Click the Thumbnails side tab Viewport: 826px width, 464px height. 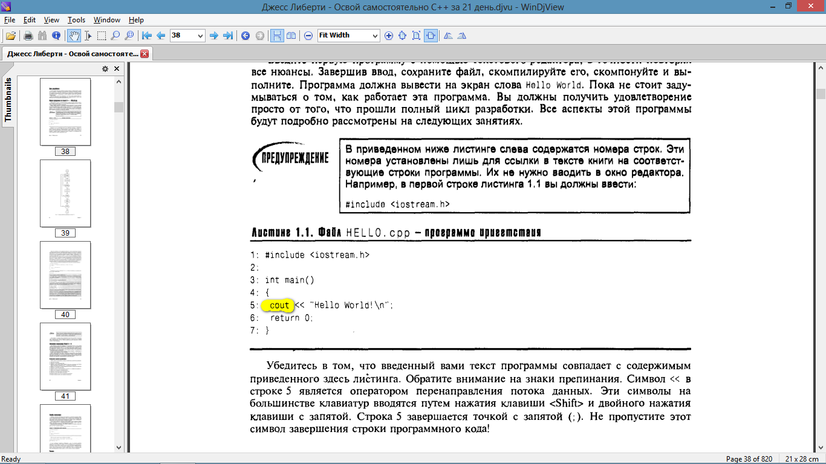pos(8,100)
